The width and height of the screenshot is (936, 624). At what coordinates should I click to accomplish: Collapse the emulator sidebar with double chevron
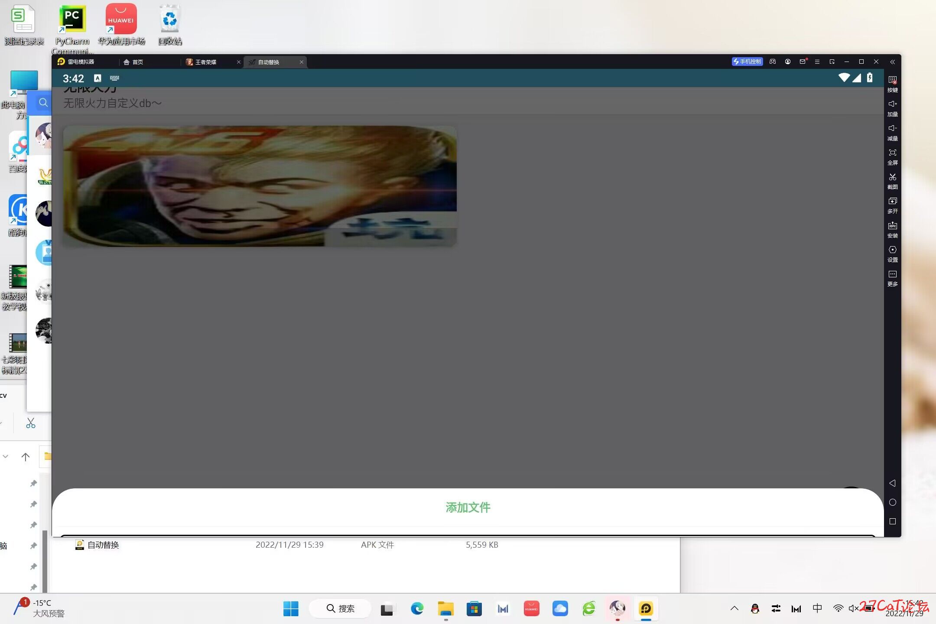(x=892, y=62)
